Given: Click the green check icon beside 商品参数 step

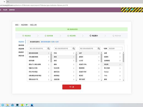Looking at the screenshot, I should click(x=68, y=36).
